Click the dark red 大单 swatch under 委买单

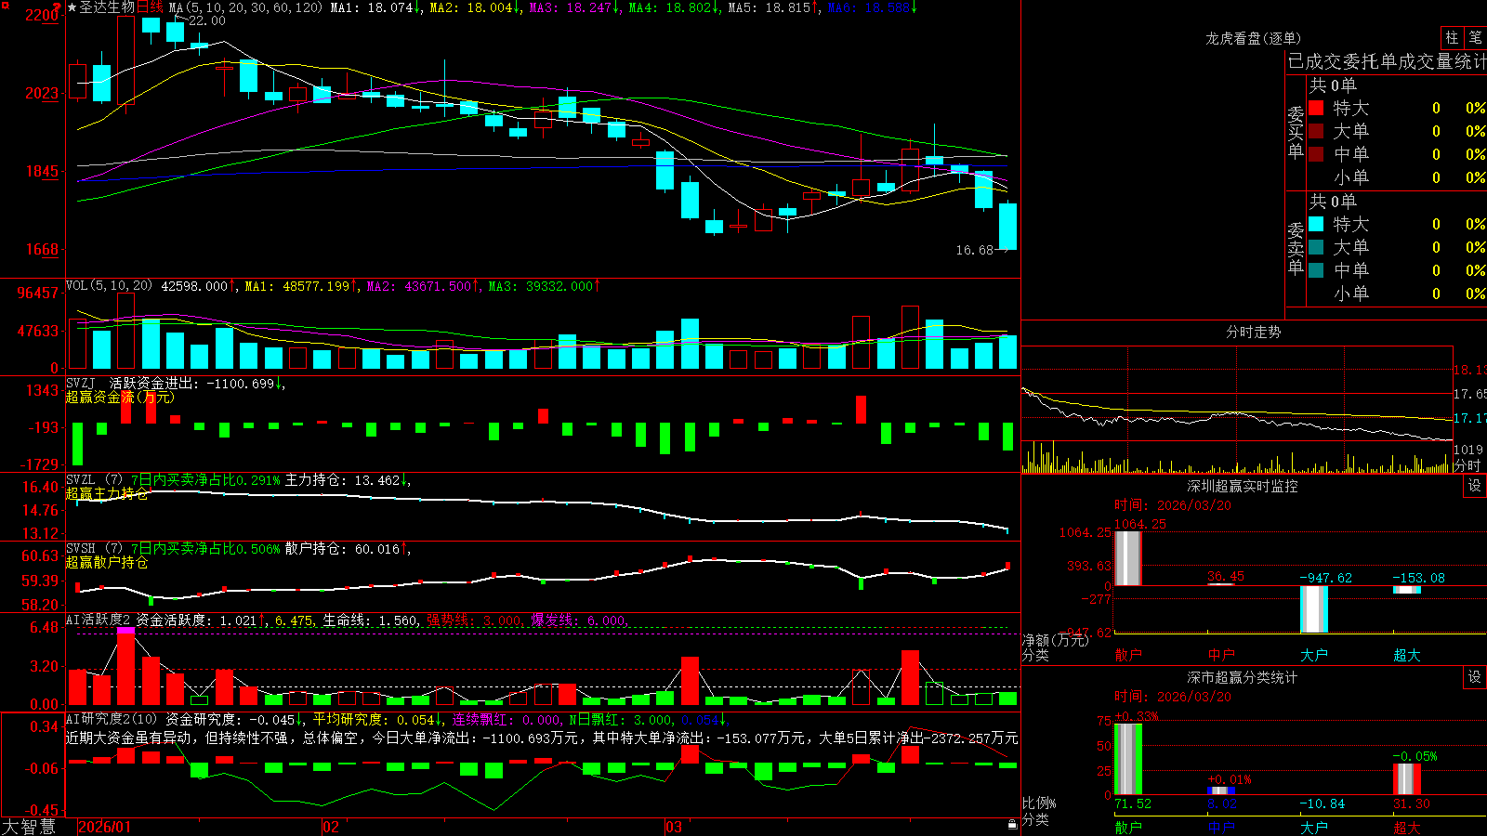coord(1316,131)
